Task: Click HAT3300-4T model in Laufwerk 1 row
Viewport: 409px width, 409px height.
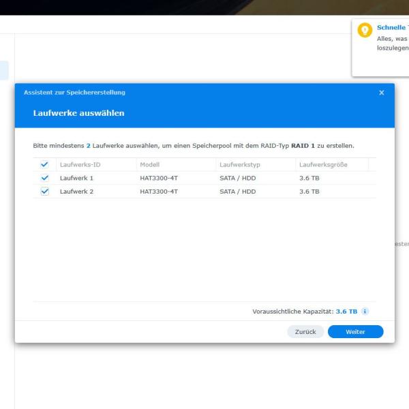Action: click(x=158, y=178)
